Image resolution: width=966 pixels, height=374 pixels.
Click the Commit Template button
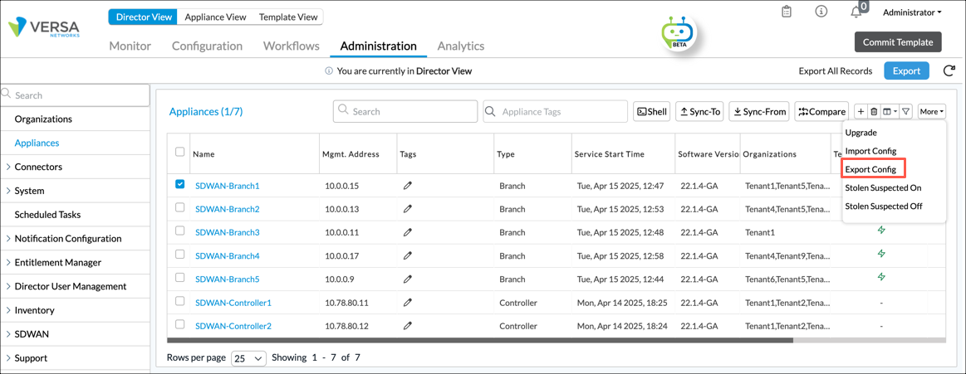898,42
